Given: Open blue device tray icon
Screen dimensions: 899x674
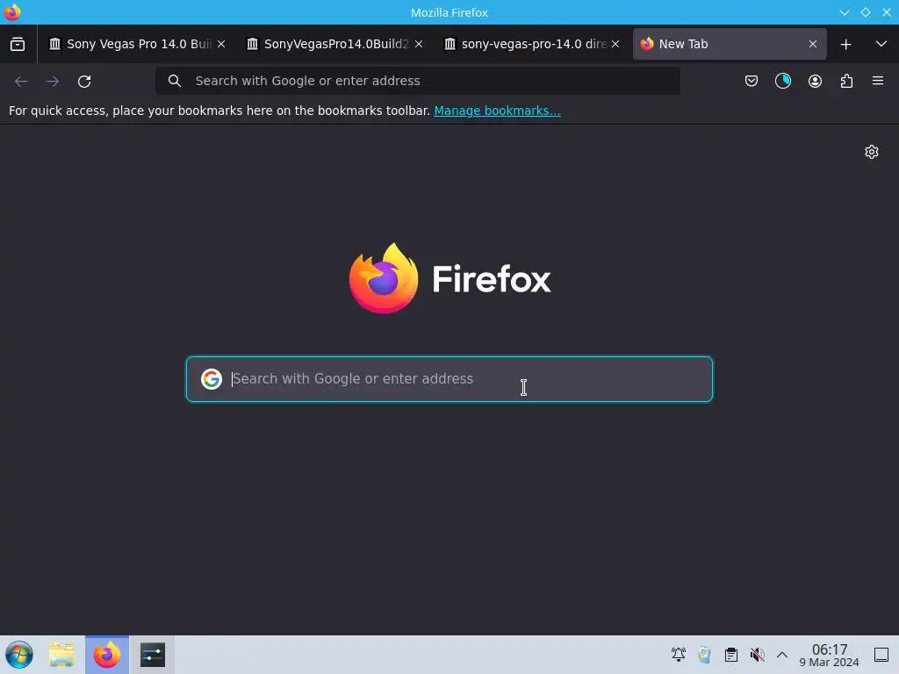Looking at the screenshot, I should click(705, 655).
